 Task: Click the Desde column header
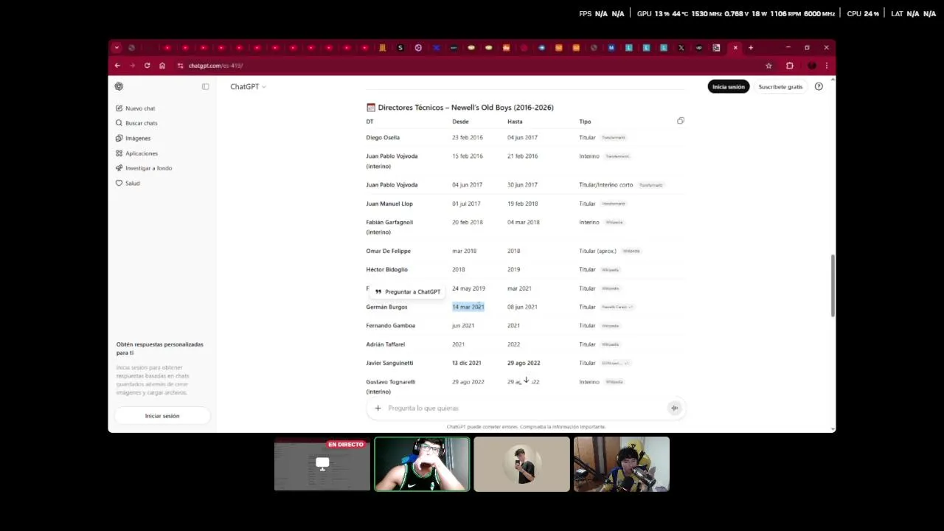click(x=460, y=122)
